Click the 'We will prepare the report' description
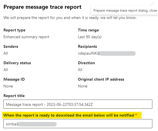The height and width of the screenshot is (131, 158). click(70, 18)
